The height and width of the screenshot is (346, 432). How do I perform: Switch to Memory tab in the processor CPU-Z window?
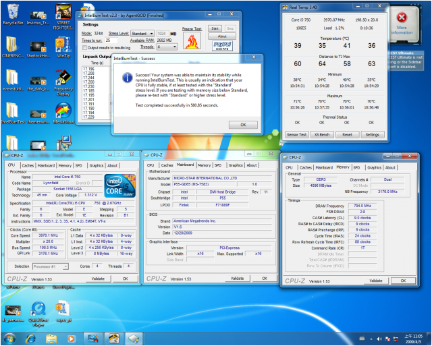click(x=65, y=165)
